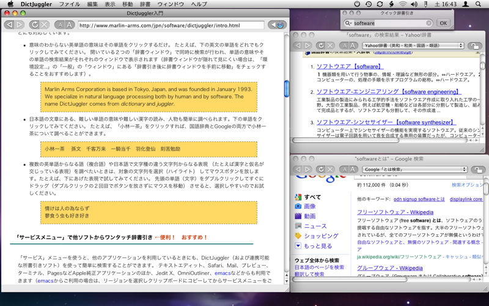Click 小林一茶 in the yellow sample box

54,149
